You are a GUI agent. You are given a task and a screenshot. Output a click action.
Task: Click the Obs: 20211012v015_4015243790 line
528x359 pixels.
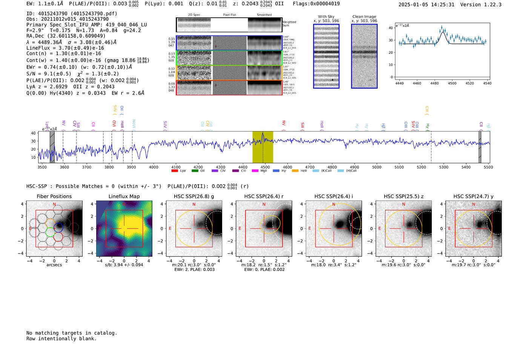68,19
